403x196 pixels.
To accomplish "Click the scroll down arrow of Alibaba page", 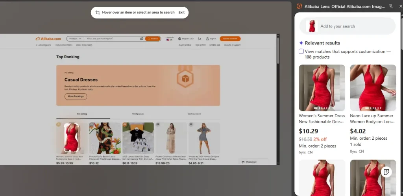I will pyautogui.click(x=278, y=163).
